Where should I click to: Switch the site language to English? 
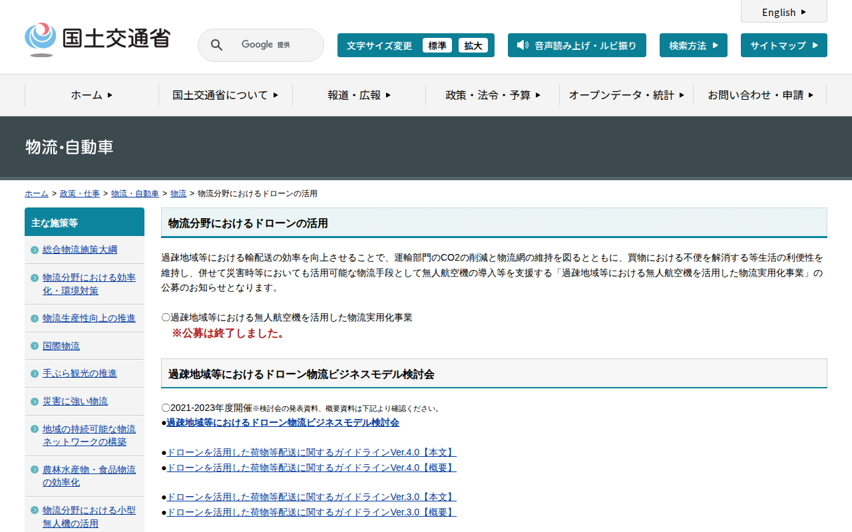pyautogui.click(x=783, y=12)
